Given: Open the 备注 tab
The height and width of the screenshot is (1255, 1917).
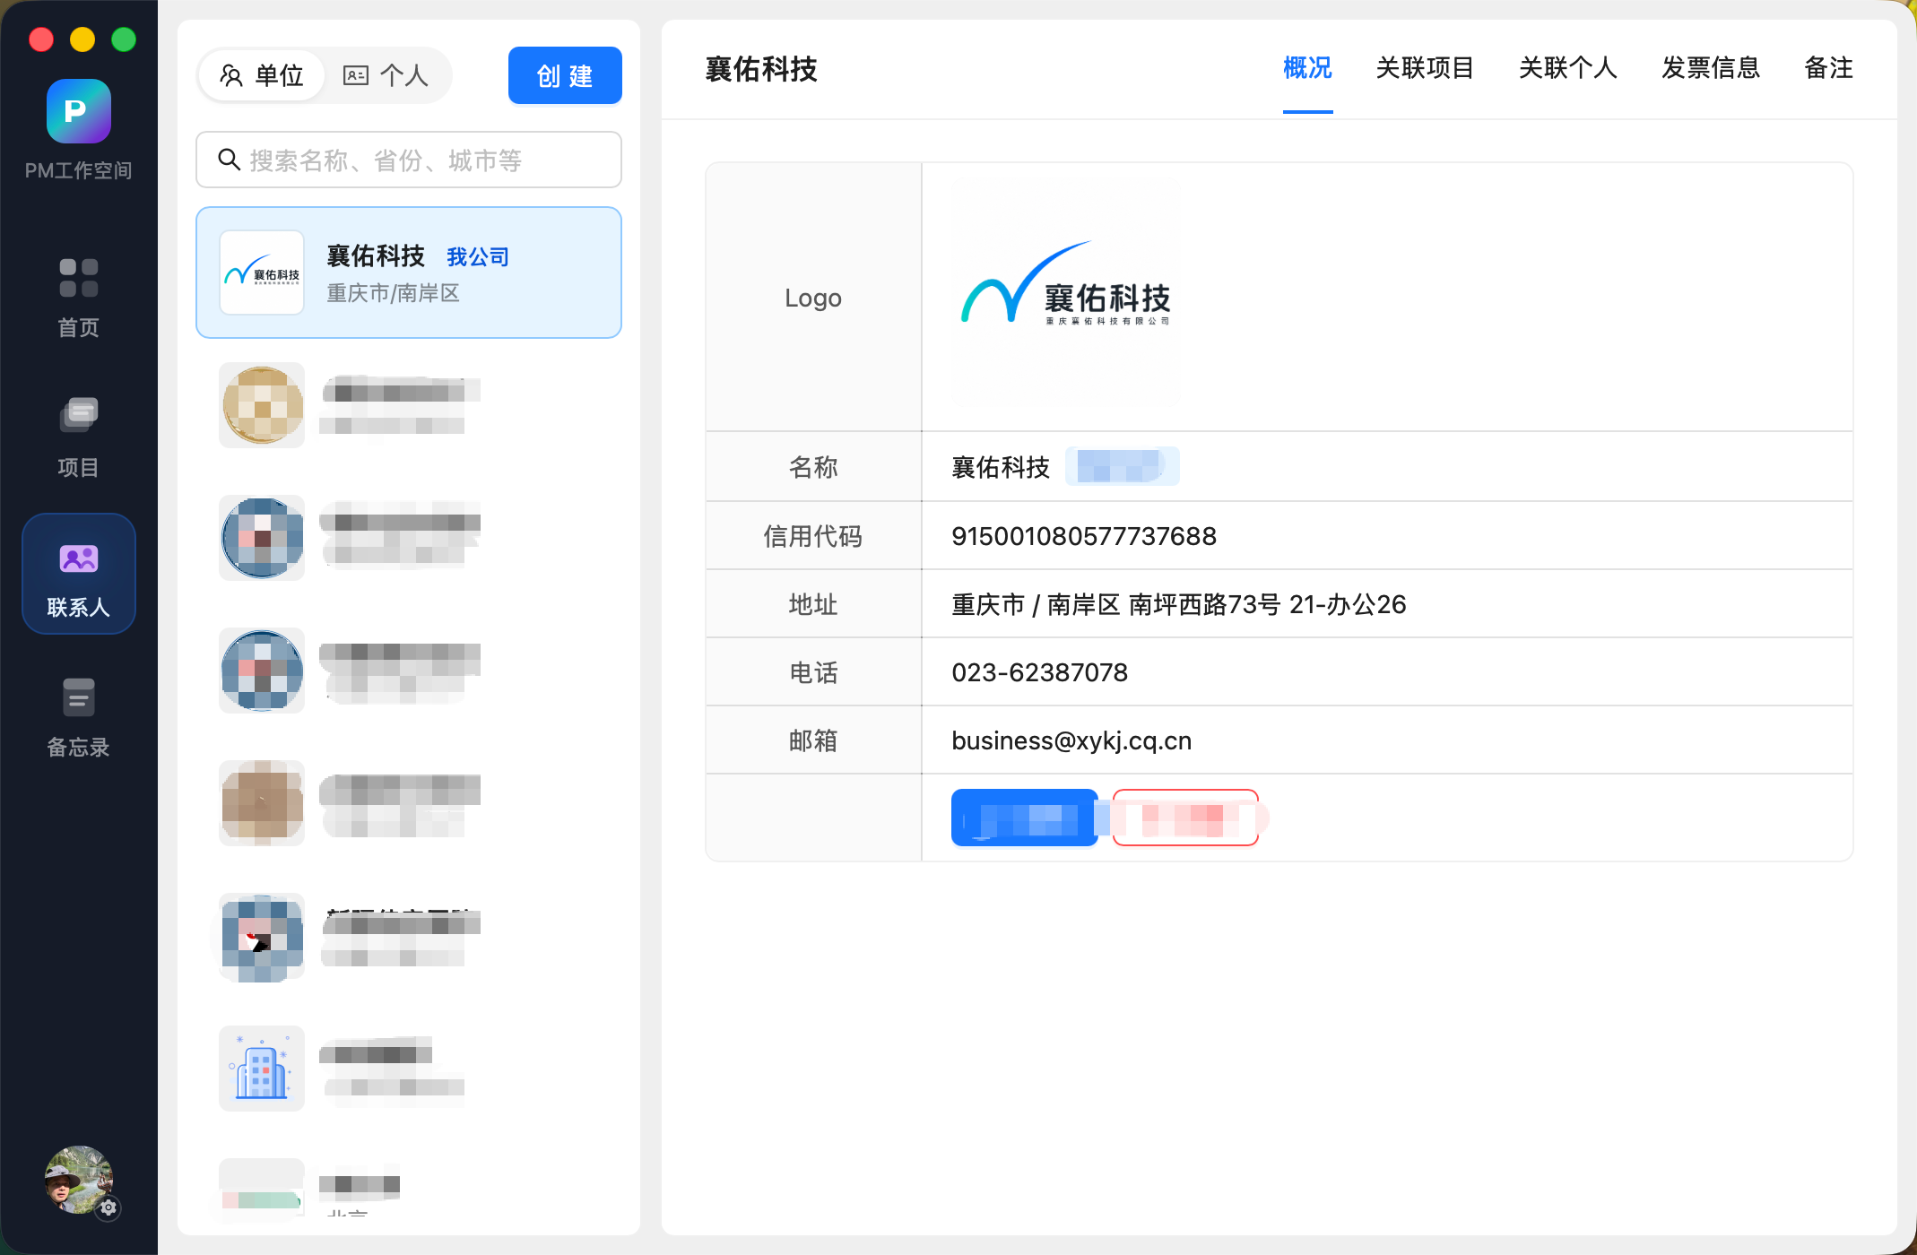Looking at the screenshot, I should tap(1828, 68).
